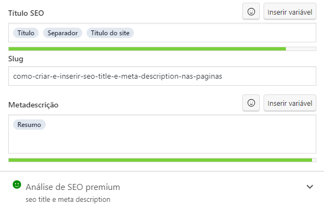Insert variable into Título SEO field
Screen dimensions: 324x210
tap(290, 12)
